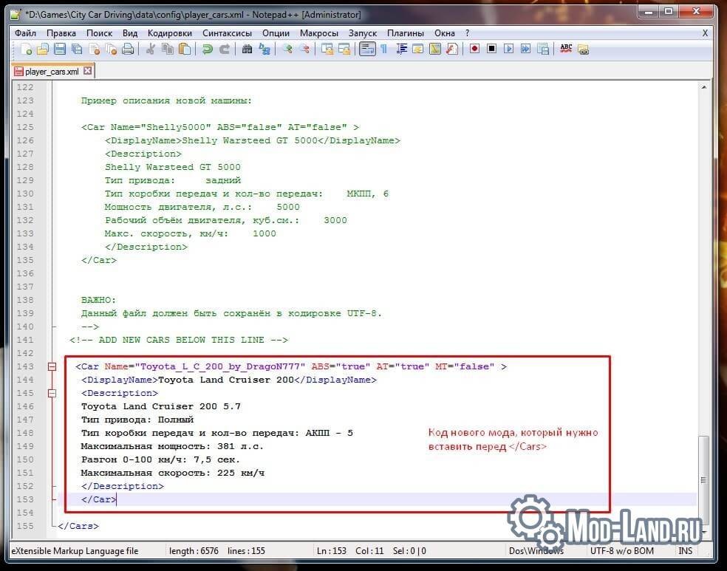Toggle Show all characters pilcrow button
The height and width of the screenshot is (571, 727).
coord(384,49)
